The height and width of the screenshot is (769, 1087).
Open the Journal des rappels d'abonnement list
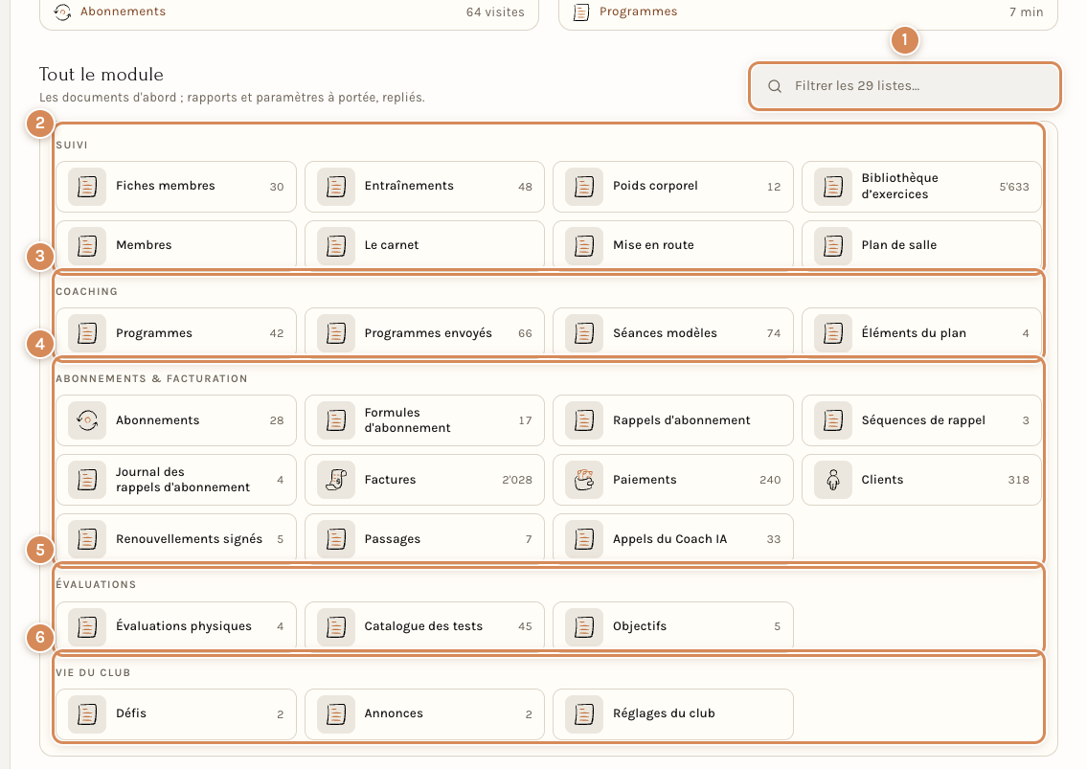click(176, 480)
